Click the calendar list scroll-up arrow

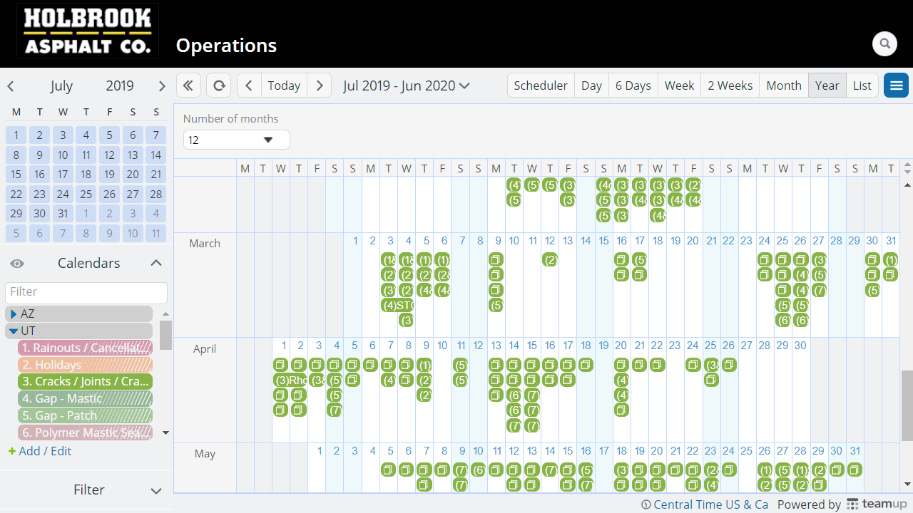click(165, 313)
